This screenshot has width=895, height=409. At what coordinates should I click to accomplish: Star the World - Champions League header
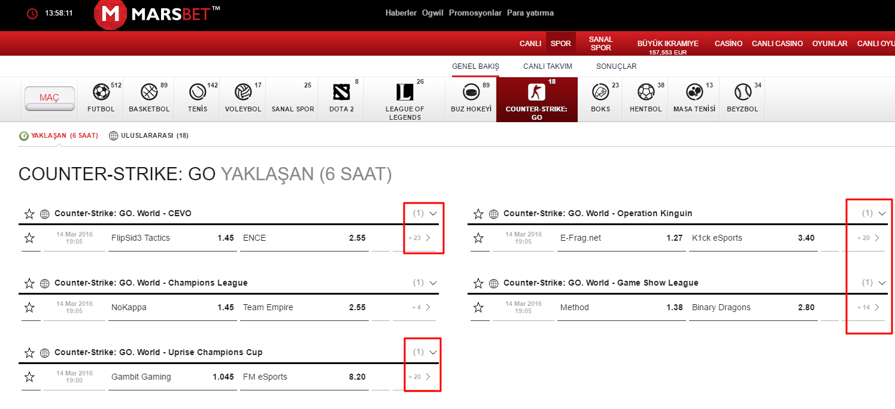[x=29, y=283]
